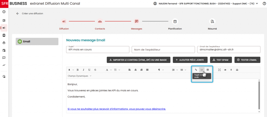
Task: Click the Tester l'email button
Action: click(x=247, y=60)
